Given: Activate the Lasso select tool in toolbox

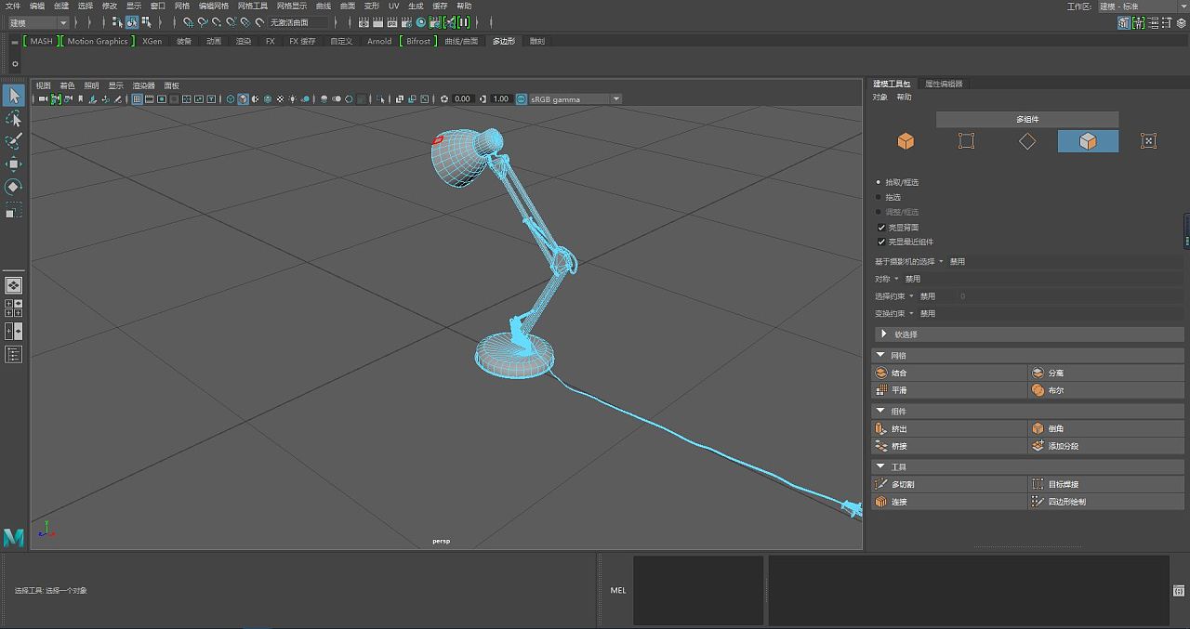Looking at the screenshot, I should [x=14, y=119].
